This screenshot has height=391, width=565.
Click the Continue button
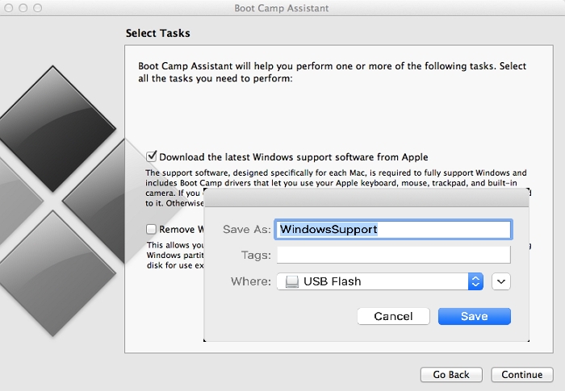[522, 374]
